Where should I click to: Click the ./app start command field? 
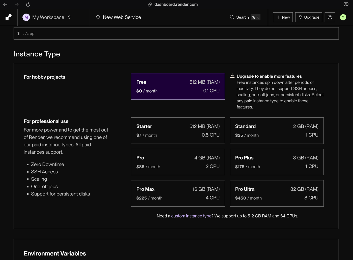[176, 34]
